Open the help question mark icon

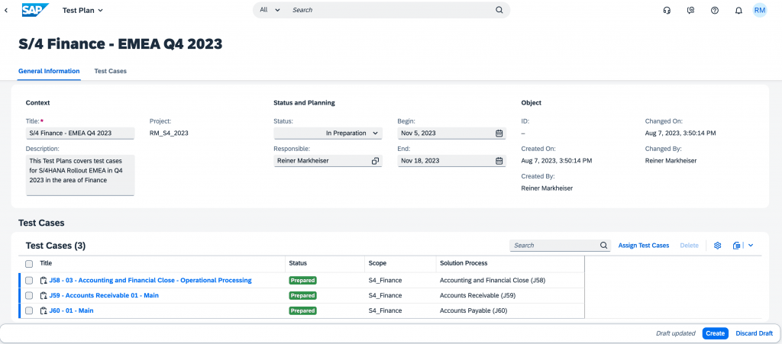coord(715,10)
